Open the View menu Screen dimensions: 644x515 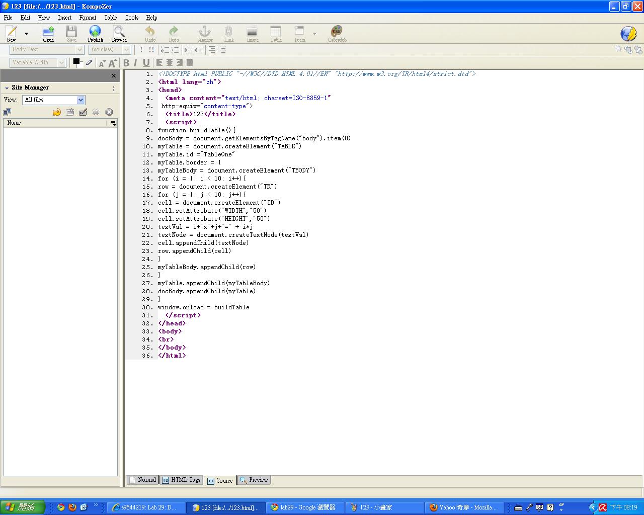[44, 18]
